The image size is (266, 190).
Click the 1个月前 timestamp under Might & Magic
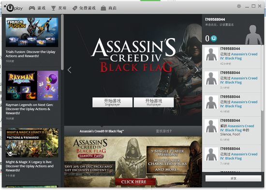tap(10, 176)
